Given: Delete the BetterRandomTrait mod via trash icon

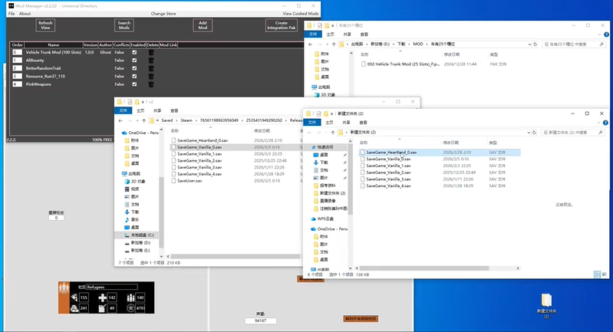Looking at the screenshot, I should tap(151, 68).
